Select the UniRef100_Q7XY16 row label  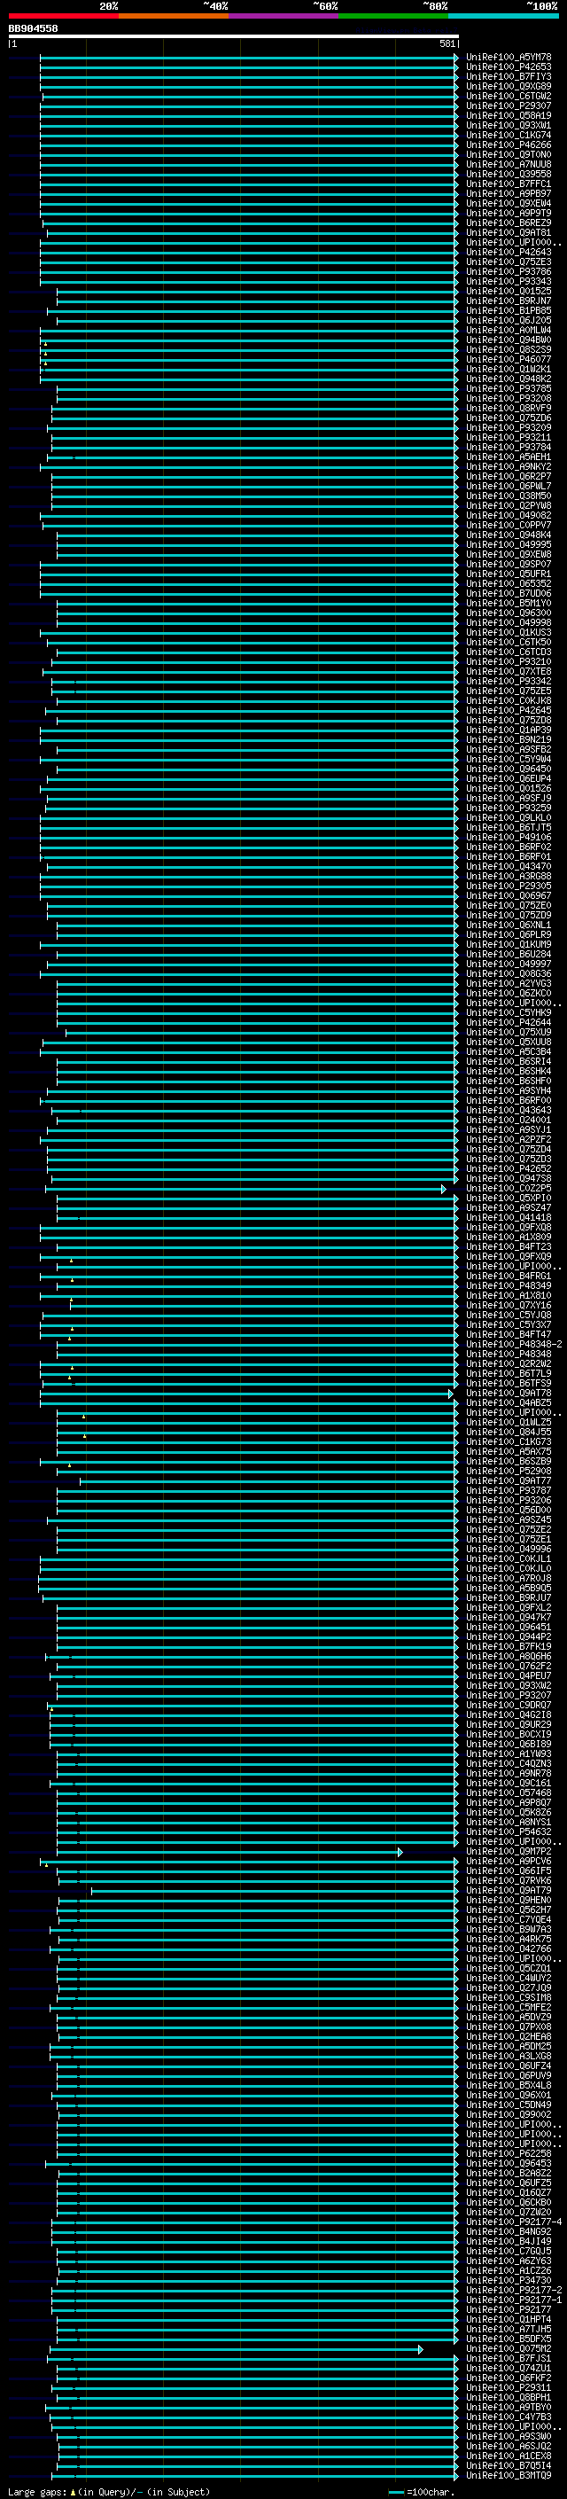(509, 1306)
